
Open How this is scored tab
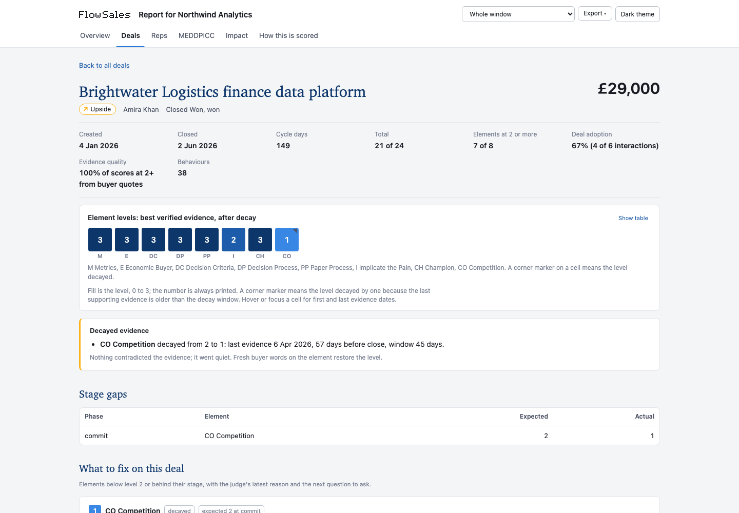(x=288, y=35)
